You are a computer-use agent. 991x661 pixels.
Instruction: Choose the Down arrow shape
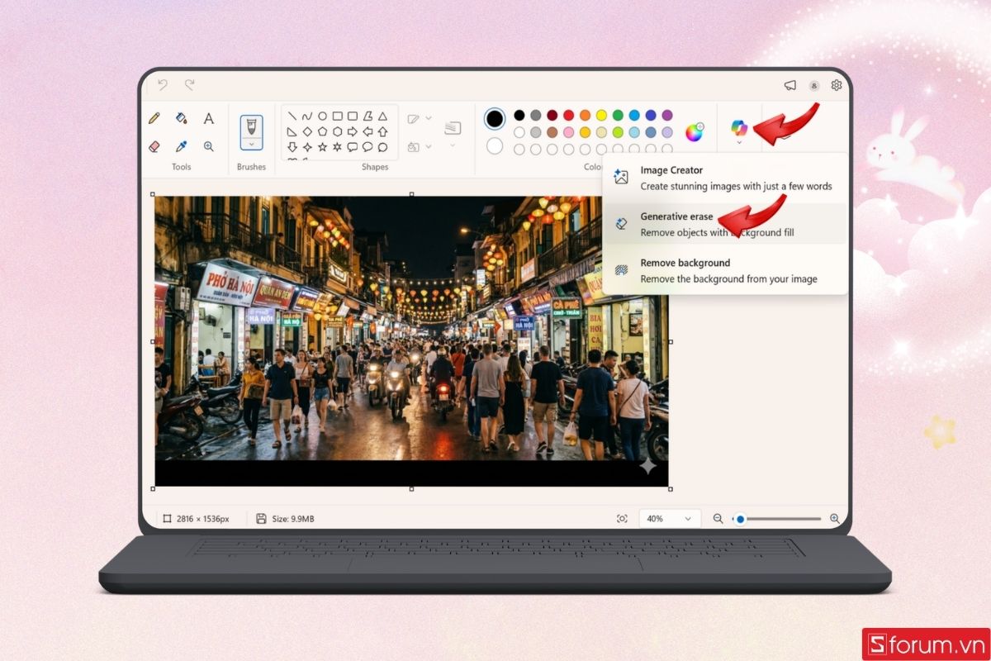coord(292,147)
